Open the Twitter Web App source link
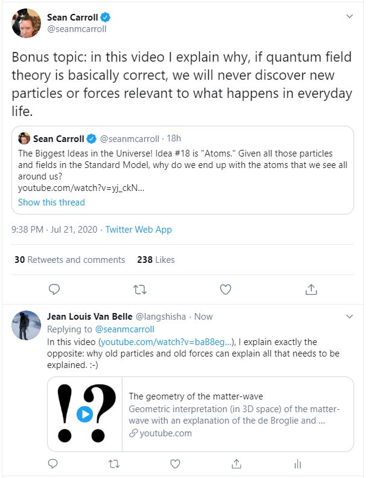Screen dimensions: 368x478 [139, 230]
